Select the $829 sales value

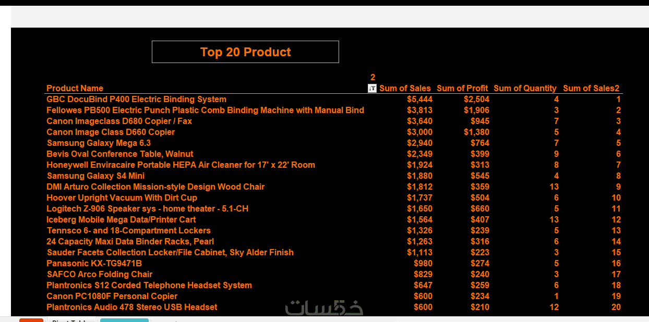pos(423,275)
